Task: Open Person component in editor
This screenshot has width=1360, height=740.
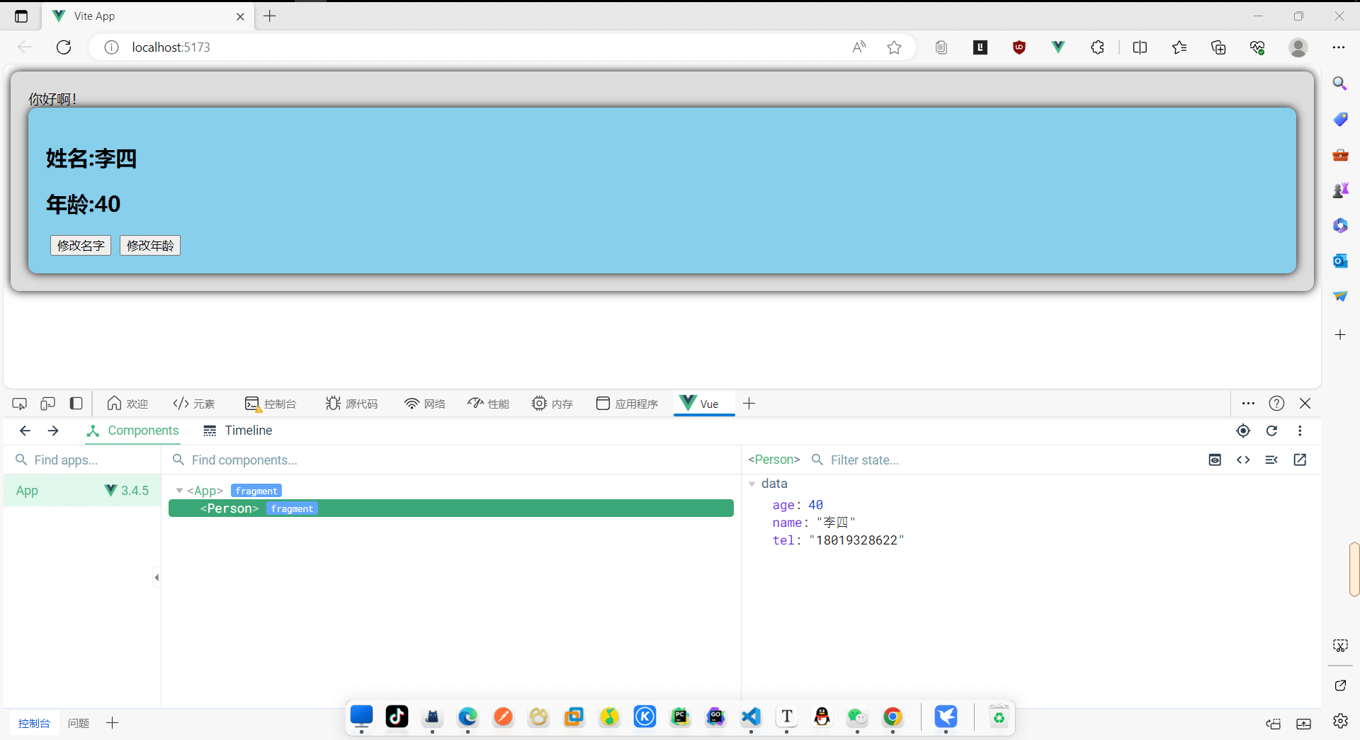Action: click(1300, 460)
